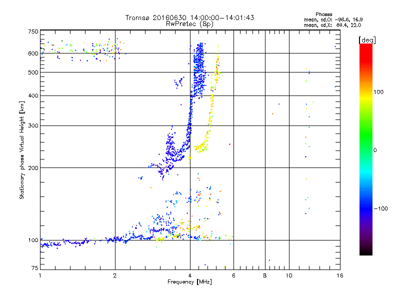Click the x-axis label '4'

pos(190,275)
